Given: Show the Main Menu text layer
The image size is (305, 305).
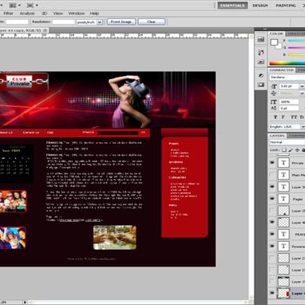Looking at the screenshot, I should tap(272, 175).
